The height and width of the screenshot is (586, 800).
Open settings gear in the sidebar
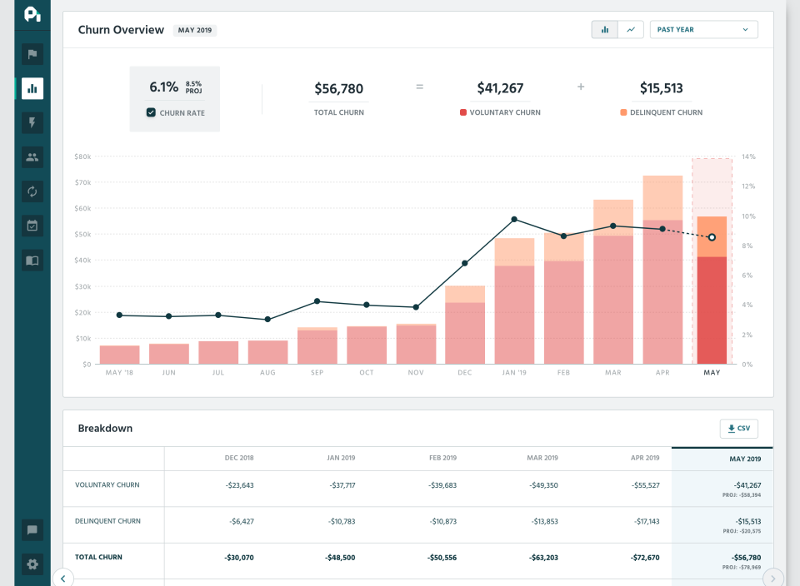click(32, 564)
